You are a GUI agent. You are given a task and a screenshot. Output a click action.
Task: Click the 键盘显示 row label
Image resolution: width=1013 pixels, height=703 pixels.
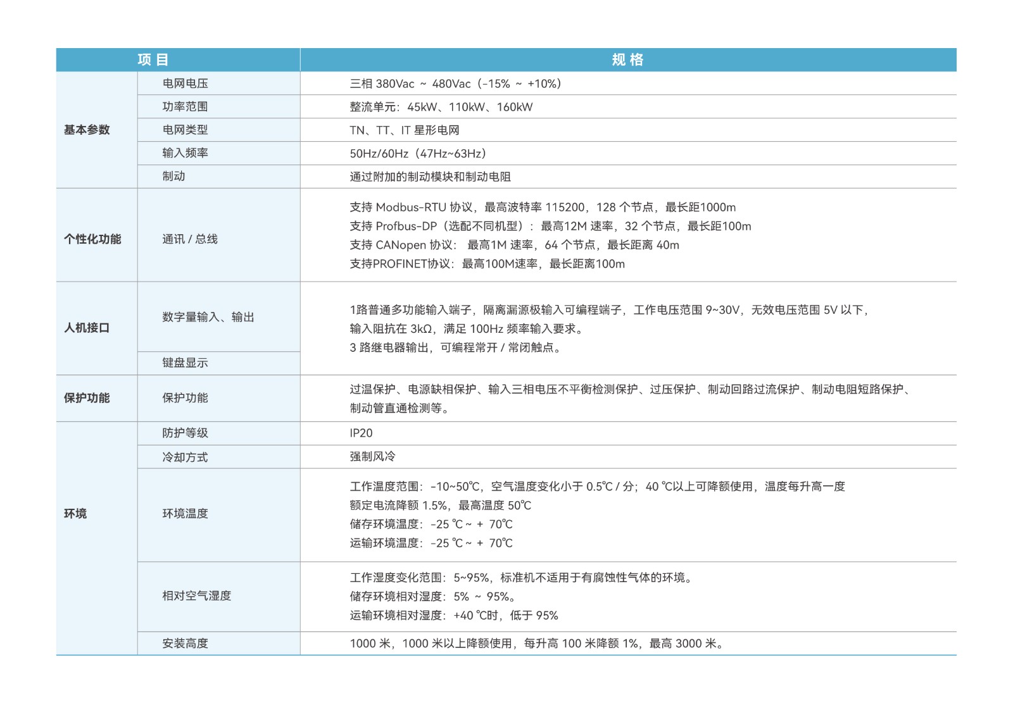click(x=185, y=363)
